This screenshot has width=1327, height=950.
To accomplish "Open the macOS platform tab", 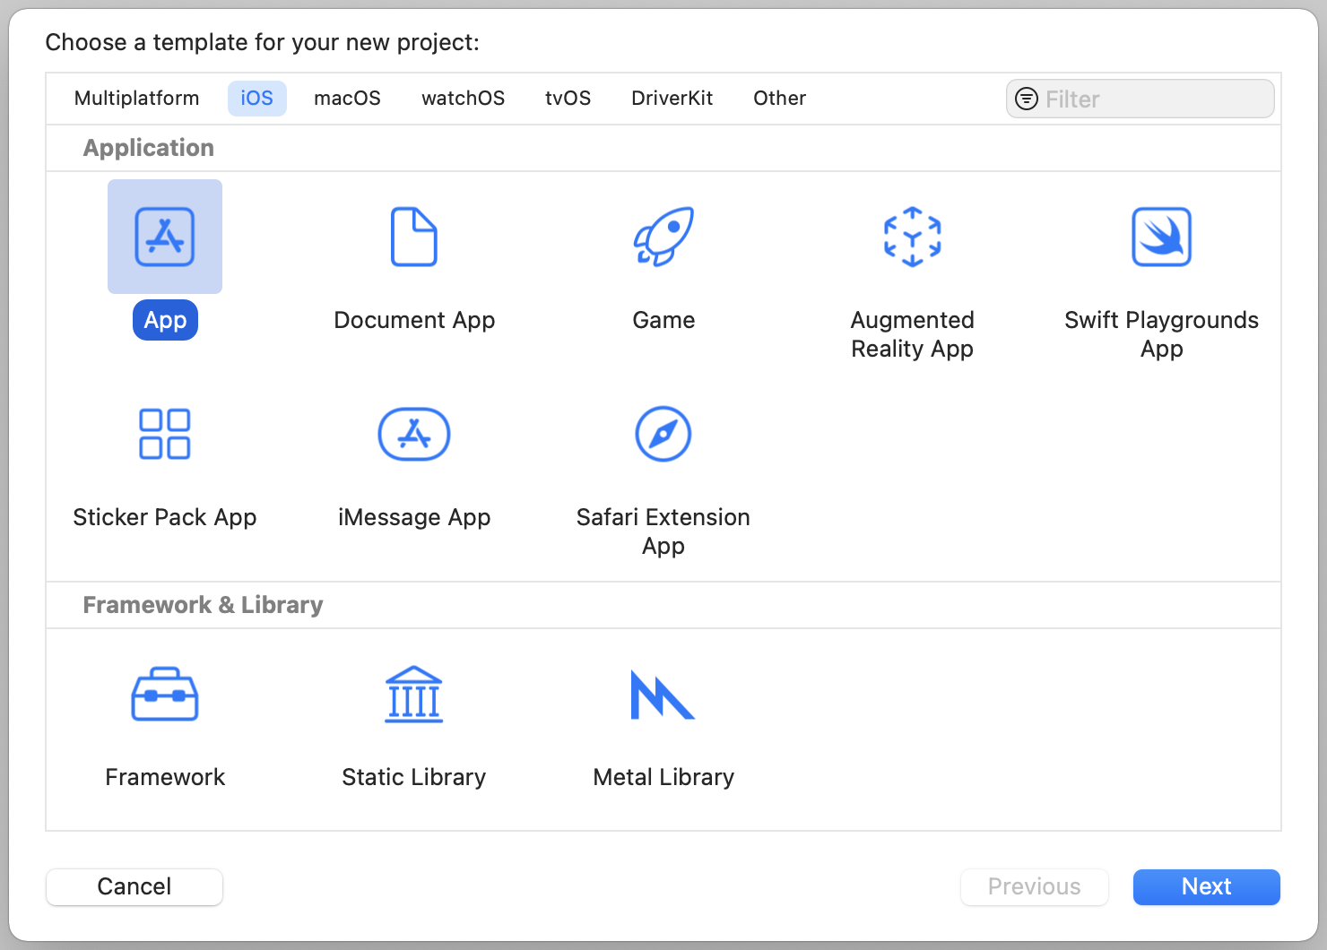I will pos(347,99).
